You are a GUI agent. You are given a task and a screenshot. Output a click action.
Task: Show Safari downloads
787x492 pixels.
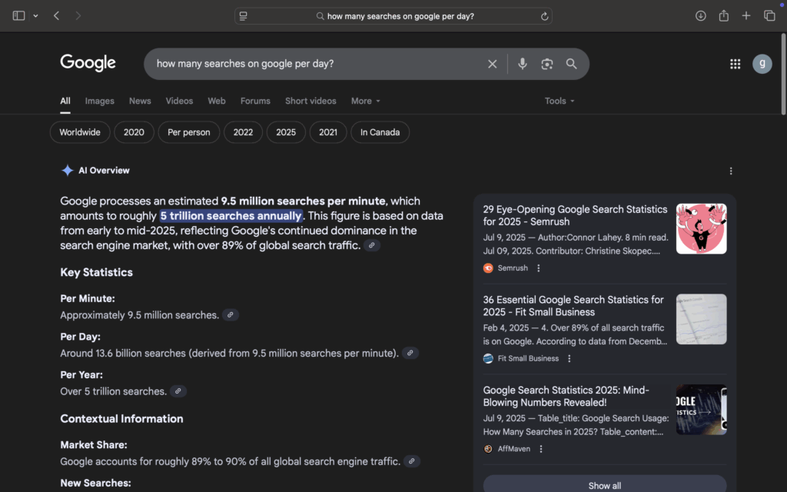[x=701, y=15]
